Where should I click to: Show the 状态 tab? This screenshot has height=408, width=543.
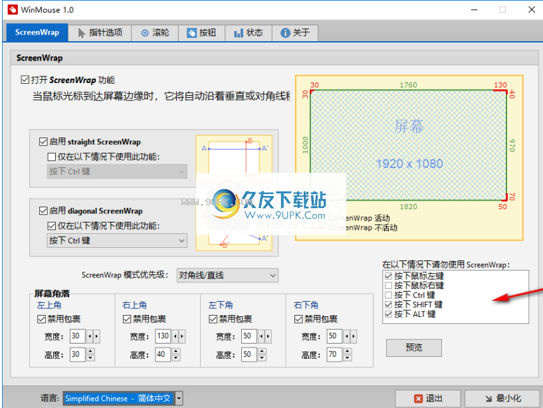point(249,33)
